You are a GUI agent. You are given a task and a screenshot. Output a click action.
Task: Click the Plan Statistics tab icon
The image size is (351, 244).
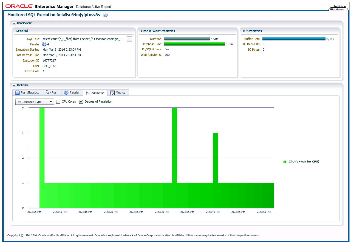(x=18, y=93)
